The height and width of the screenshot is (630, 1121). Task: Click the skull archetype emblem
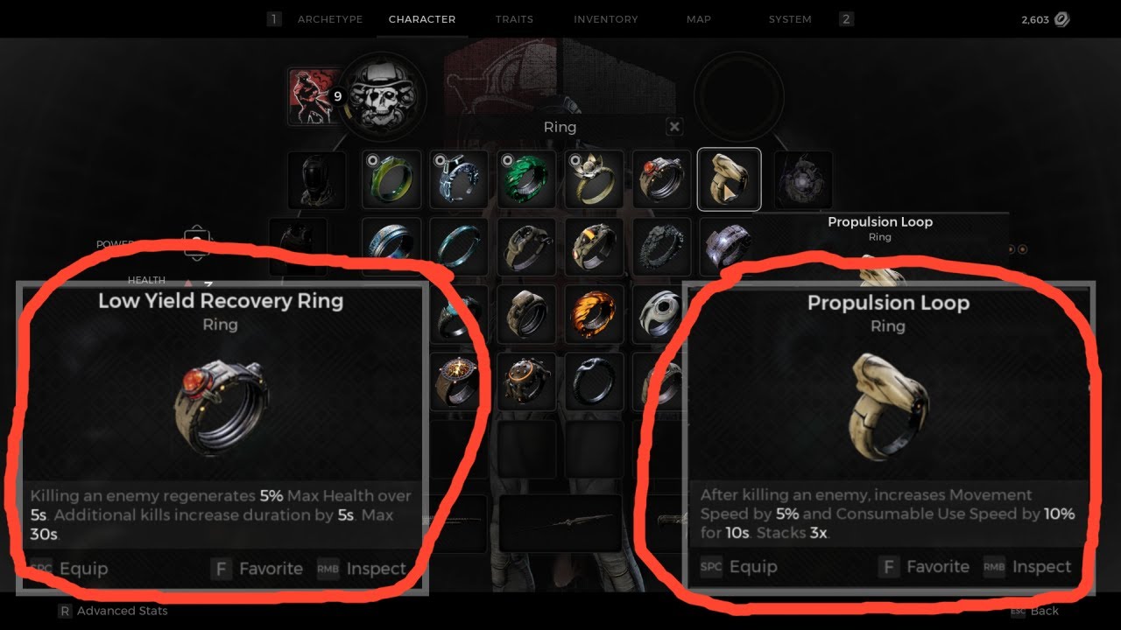tap(382, 96)
